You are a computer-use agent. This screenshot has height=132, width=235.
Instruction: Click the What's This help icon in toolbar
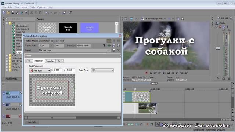coord(70,12)
